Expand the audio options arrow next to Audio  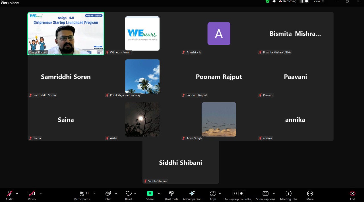(x=17, y=193)
